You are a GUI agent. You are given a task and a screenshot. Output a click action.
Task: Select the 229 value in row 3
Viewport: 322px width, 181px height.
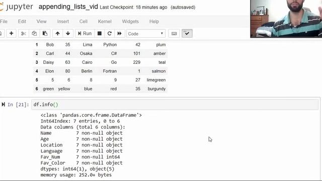coord(136,62)
